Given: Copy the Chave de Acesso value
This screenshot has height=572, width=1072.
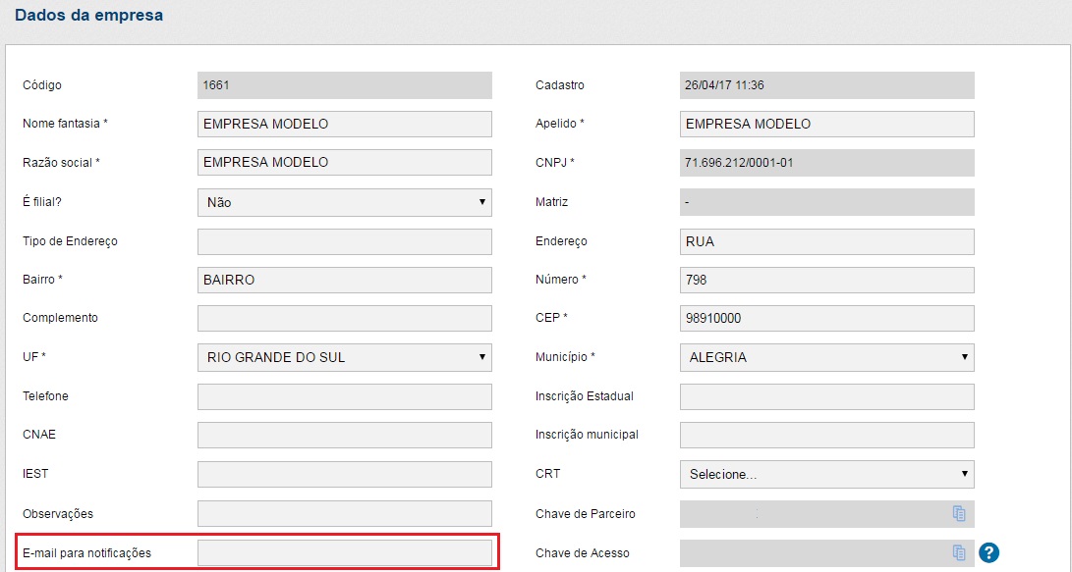Looking at the screenshot, I should pos(959,552).
